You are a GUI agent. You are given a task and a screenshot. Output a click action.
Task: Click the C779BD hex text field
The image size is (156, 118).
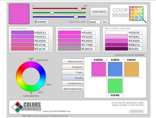(x=89, y=45)
